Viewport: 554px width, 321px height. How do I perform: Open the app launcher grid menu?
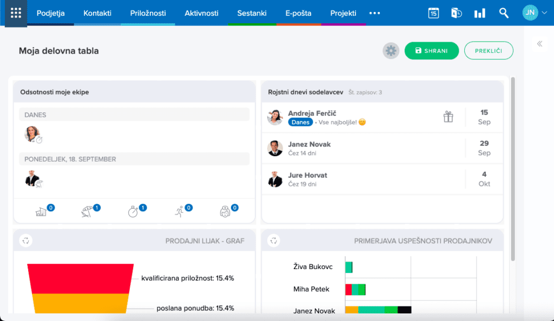click(x=16, y=13)
